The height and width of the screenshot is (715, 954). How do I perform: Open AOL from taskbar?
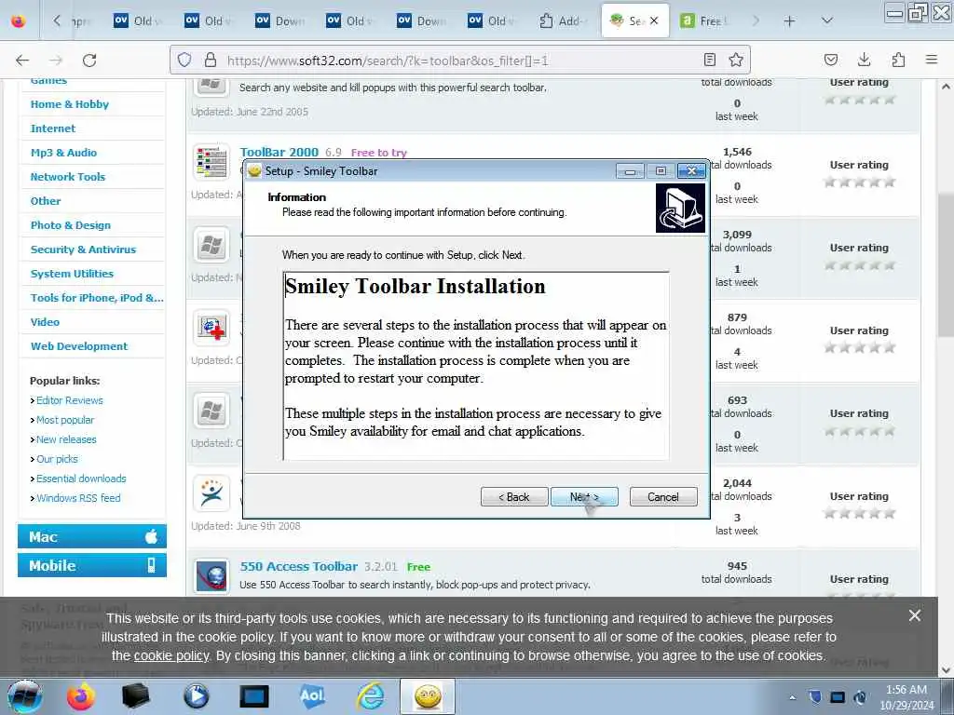(311, 696)
